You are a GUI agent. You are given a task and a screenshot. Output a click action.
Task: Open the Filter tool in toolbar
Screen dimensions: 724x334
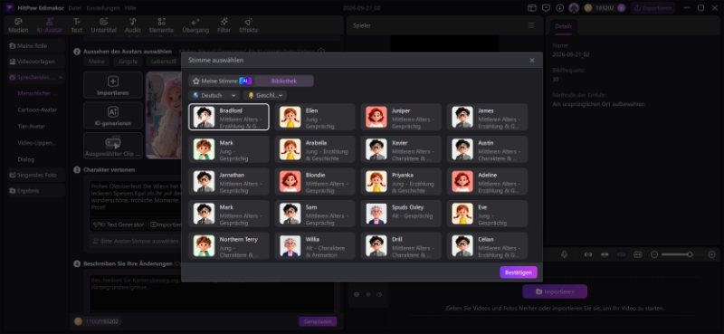pos(224,25)
